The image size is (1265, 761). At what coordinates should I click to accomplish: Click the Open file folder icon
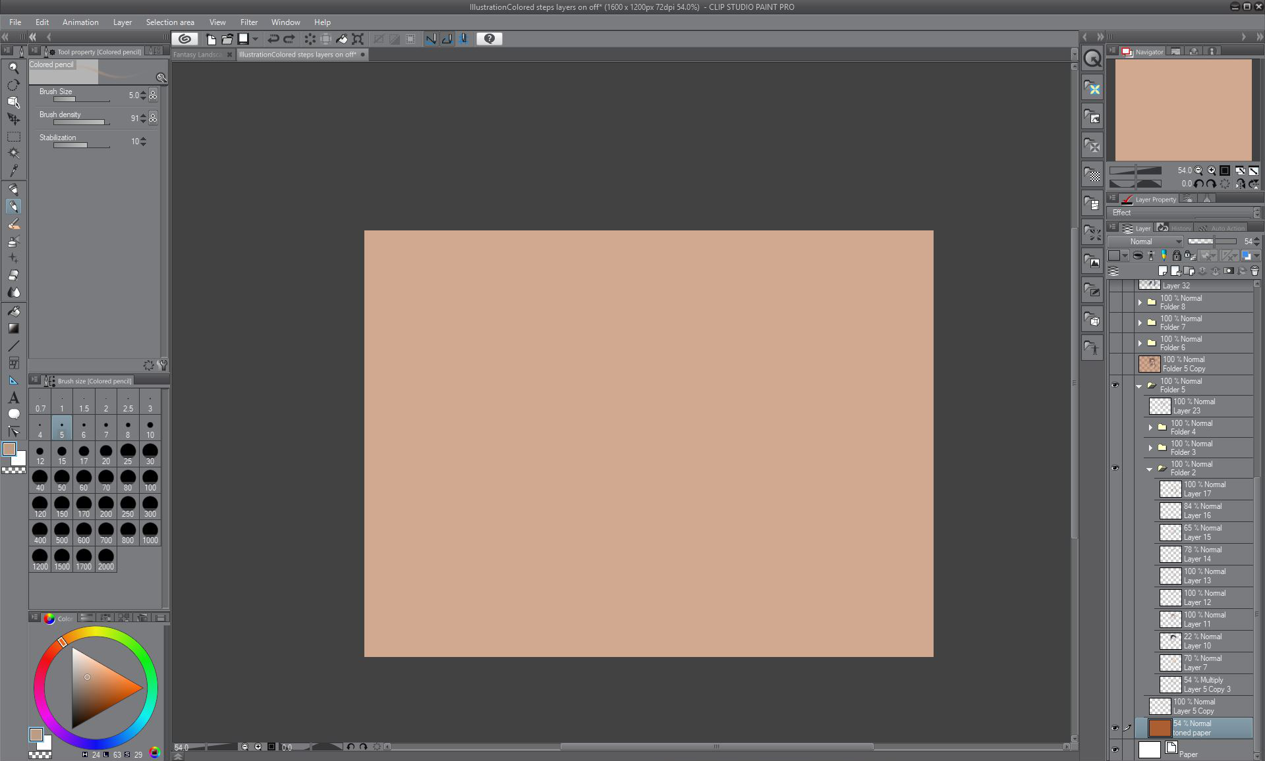coord(227,39)
